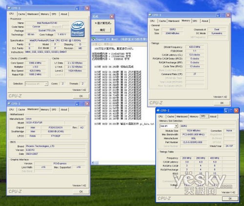The height and width of the screenshot is (206, 244).
Task: Click OK in the CPU-Z processor window
Action: (x=81, y=96)
